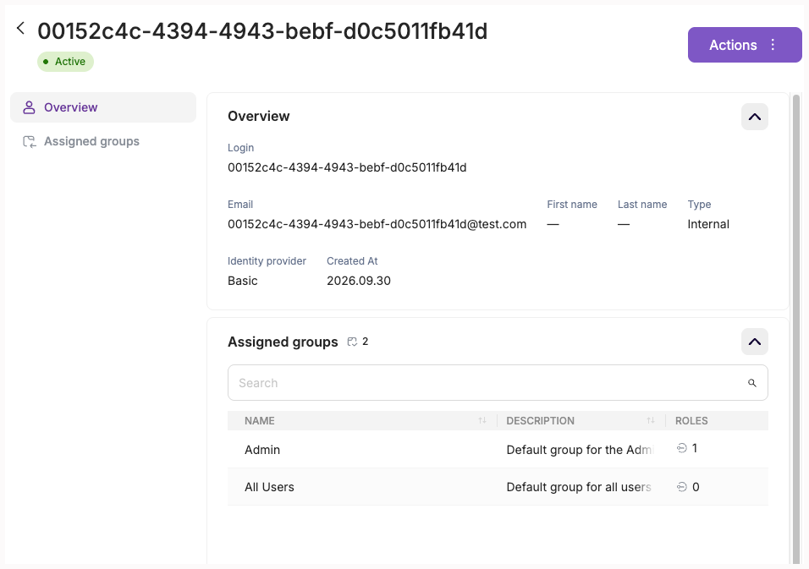Collapse the Assigned groups section chevron

point(754,342)
